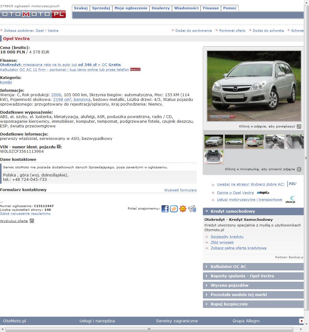This screenshot has width=309, height=332.
Task: Collapse the Kredyt samochodowy panel
Action: click(x=253, y=211)
